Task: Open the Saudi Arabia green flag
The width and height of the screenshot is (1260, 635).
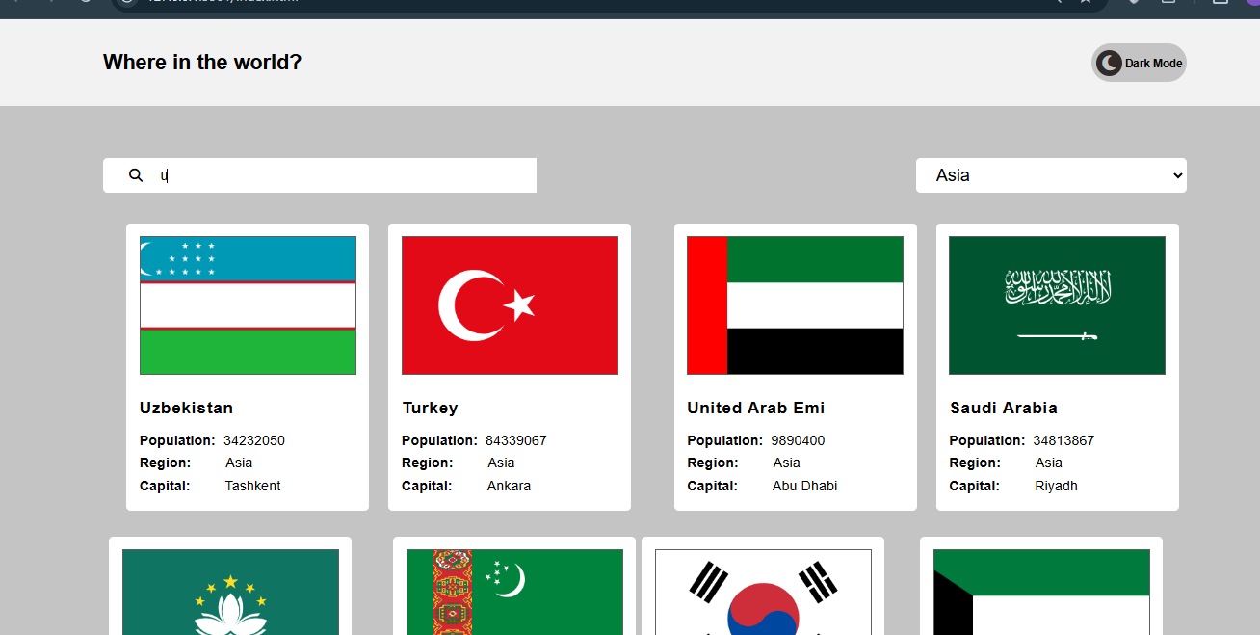Action: click(x=1057, y=305)
